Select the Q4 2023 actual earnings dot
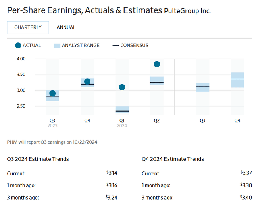The height and width of the screenshot is (206, 258). coord(87,81)
